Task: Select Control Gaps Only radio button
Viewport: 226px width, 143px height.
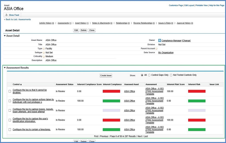Action: point(149,75)
